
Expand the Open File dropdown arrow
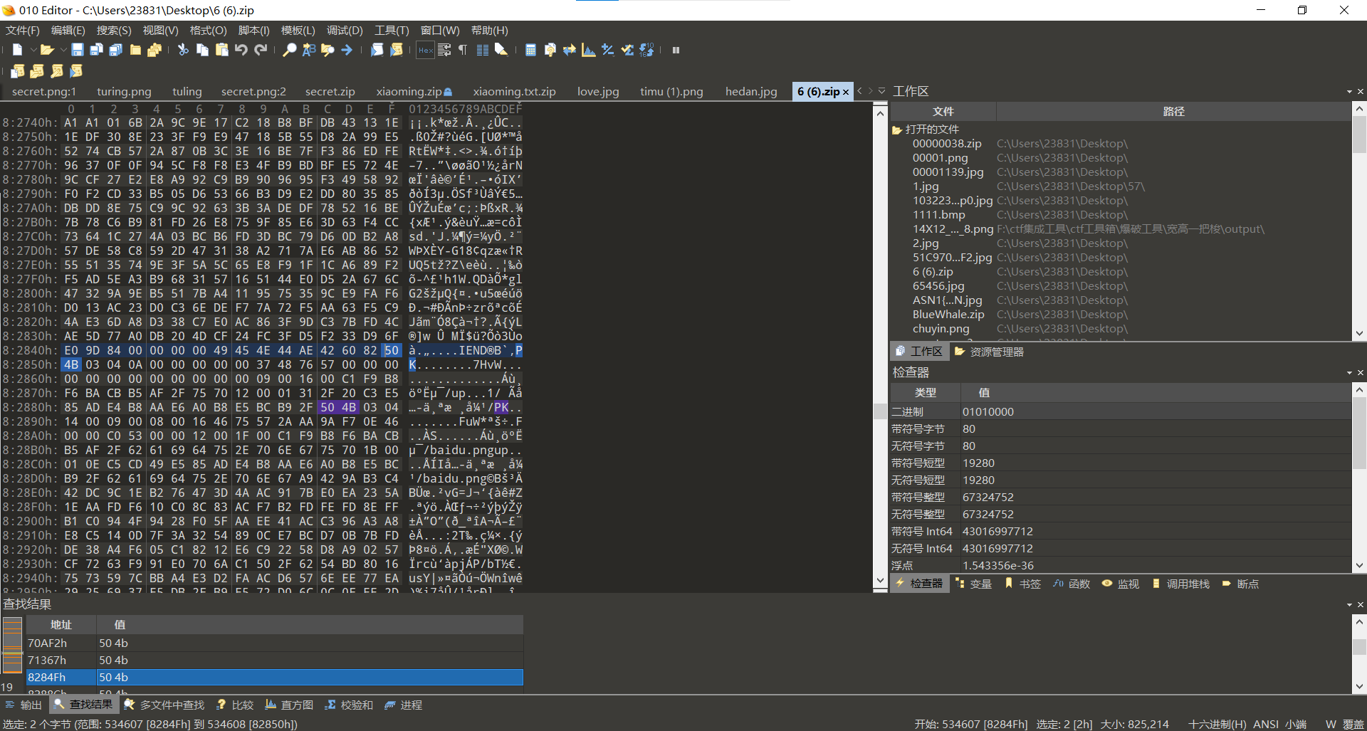coord(63,50)
